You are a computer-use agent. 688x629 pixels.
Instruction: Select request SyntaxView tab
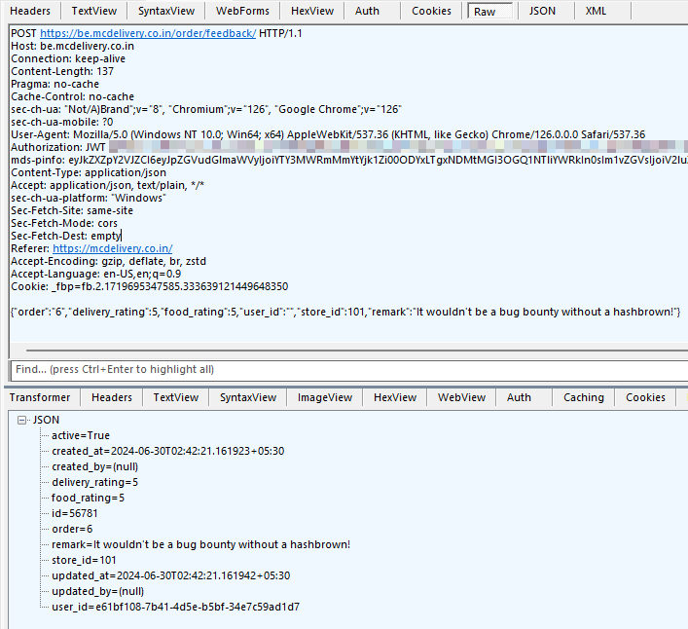point(164,11)
